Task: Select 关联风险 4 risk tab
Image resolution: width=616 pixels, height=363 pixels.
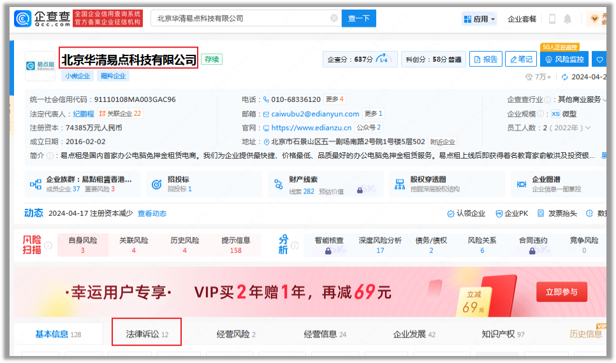Action: click(x=133, y=245)
